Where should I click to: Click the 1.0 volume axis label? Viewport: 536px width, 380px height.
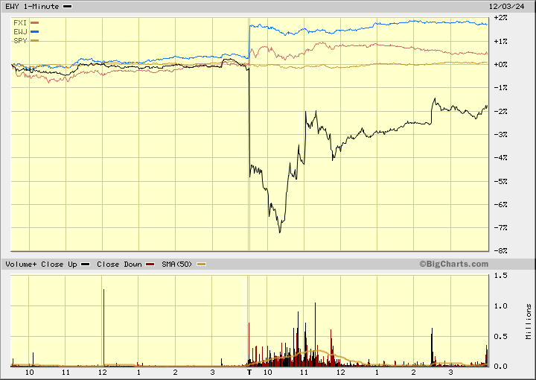501,306
